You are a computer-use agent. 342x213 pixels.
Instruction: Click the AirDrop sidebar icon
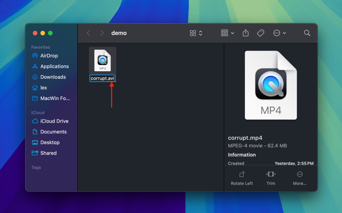pos(35,56)
